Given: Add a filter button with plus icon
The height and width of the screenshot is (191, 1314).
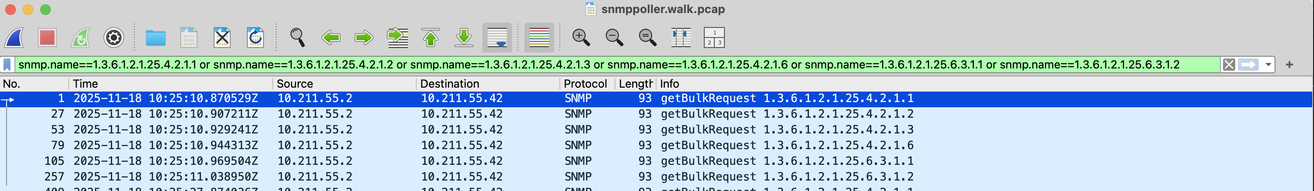Looking at the screenshot, I should pos(1289,65).
